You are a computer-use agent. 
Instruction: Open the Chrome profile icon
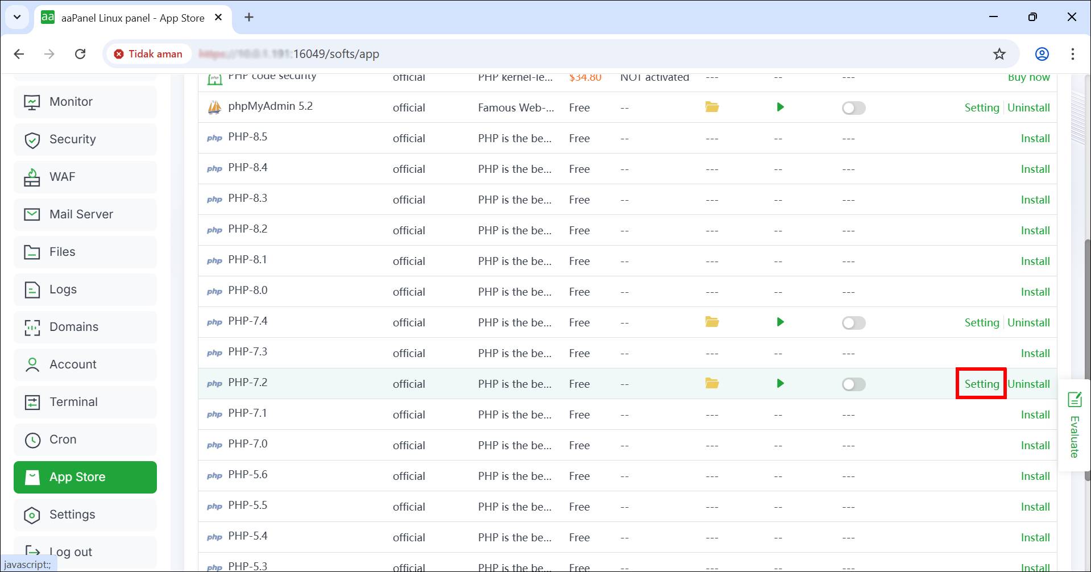click(x=1042, y=54)
